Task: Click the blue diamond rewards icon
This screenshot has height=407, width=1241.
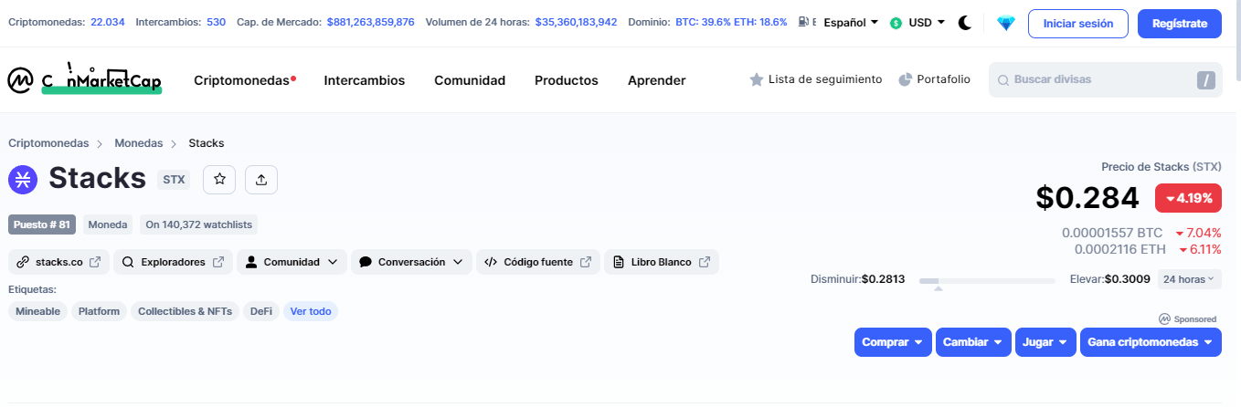Action: 1006,23
